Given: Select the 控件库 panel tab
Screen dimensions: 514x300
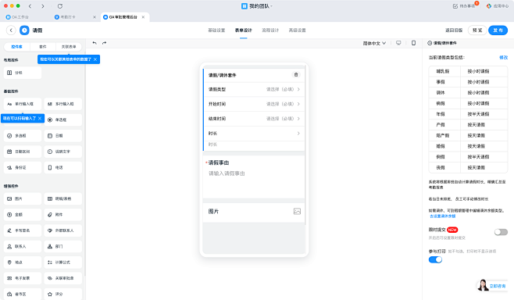Looking at the screenshot, I should pos(16,47).
